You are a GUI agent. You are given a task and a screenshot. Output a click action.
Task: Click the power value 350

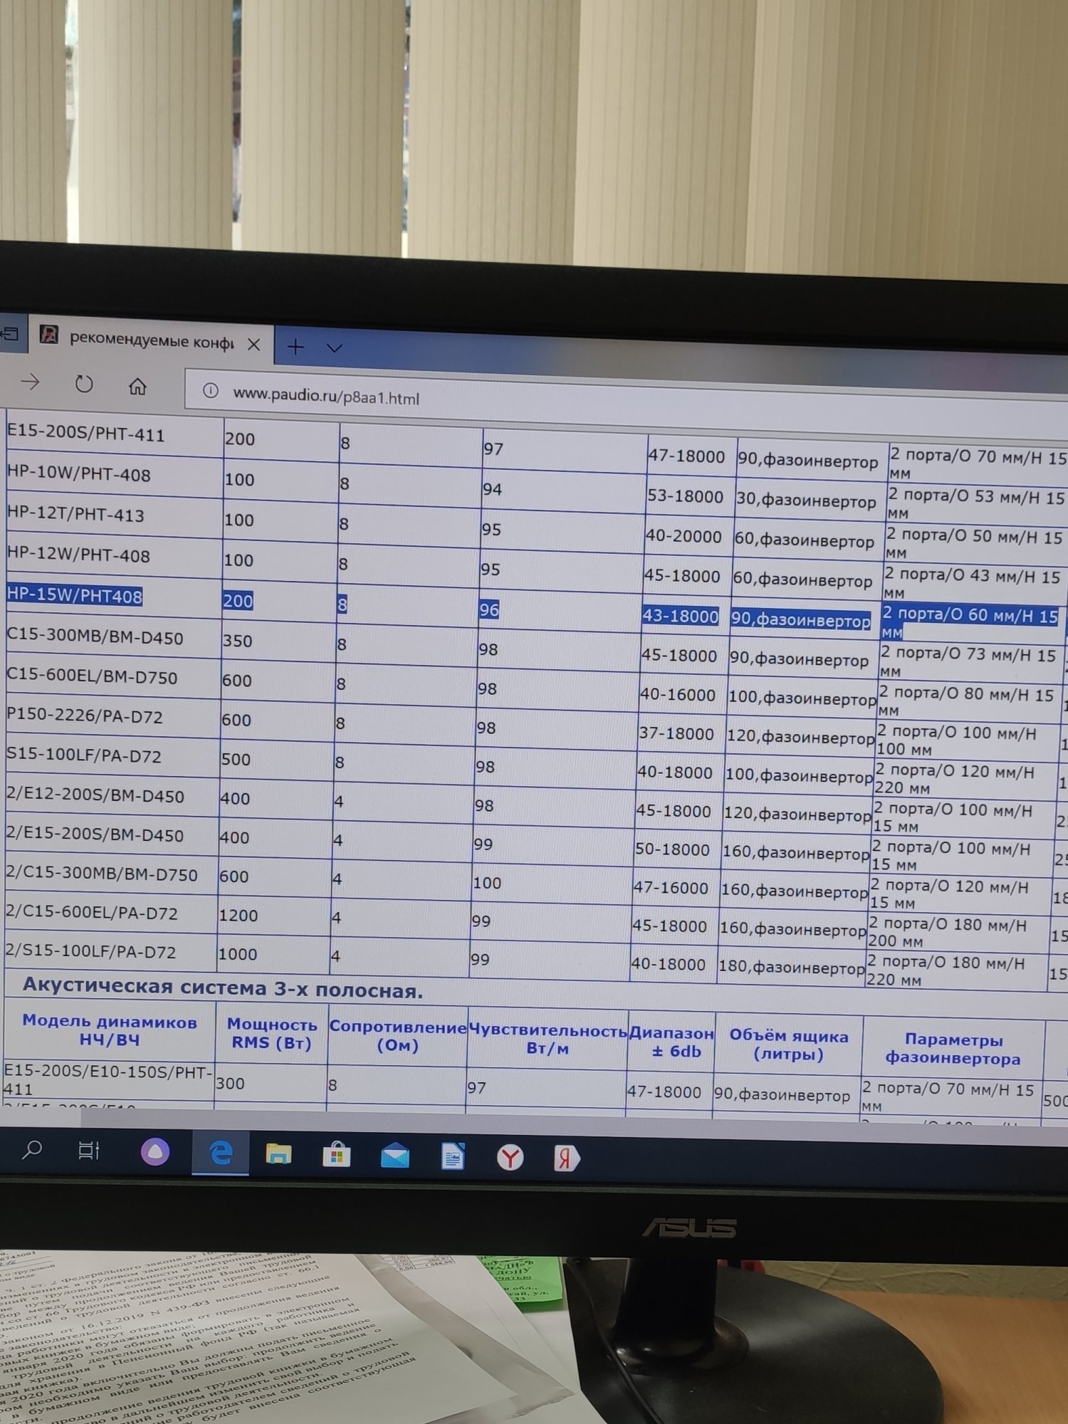click(x=237, y=641)
